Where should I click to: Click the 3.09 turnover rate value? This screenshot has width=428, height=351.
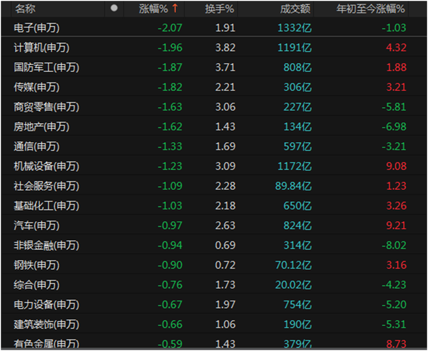(x=225, y=166)
